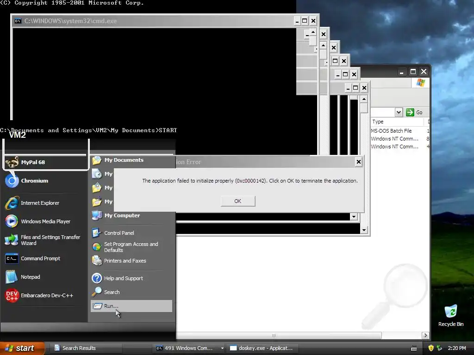This screenshot has height=355, width=474.
Task: Open Set Program Access and Defaults
Action: click(131, 247)
